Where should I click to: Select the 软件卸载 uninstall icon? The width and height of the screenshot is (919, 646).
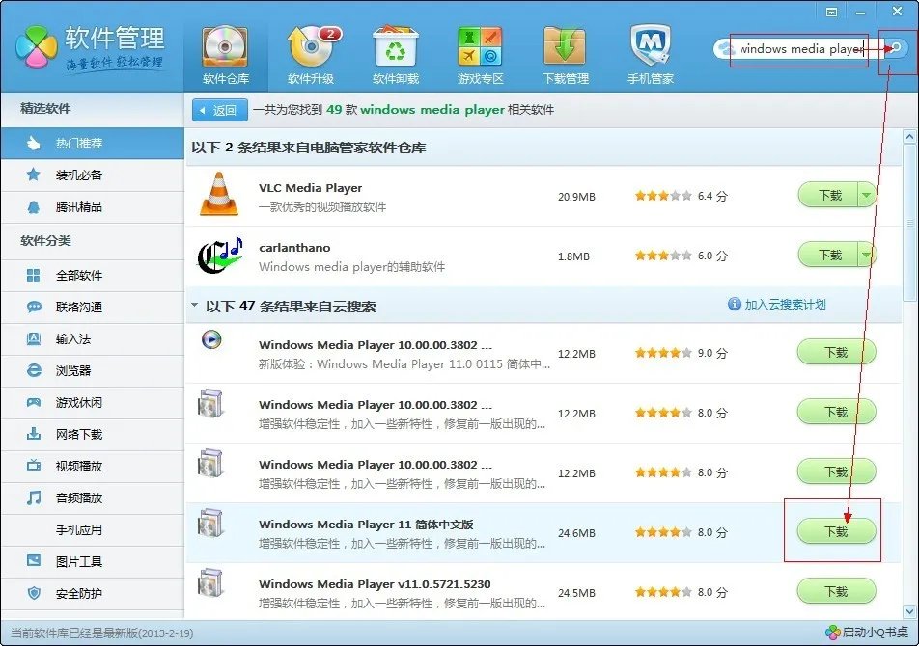394,46
